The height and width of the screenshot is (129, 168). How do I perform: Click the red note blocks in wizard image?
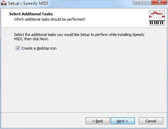tap(157, 15)
